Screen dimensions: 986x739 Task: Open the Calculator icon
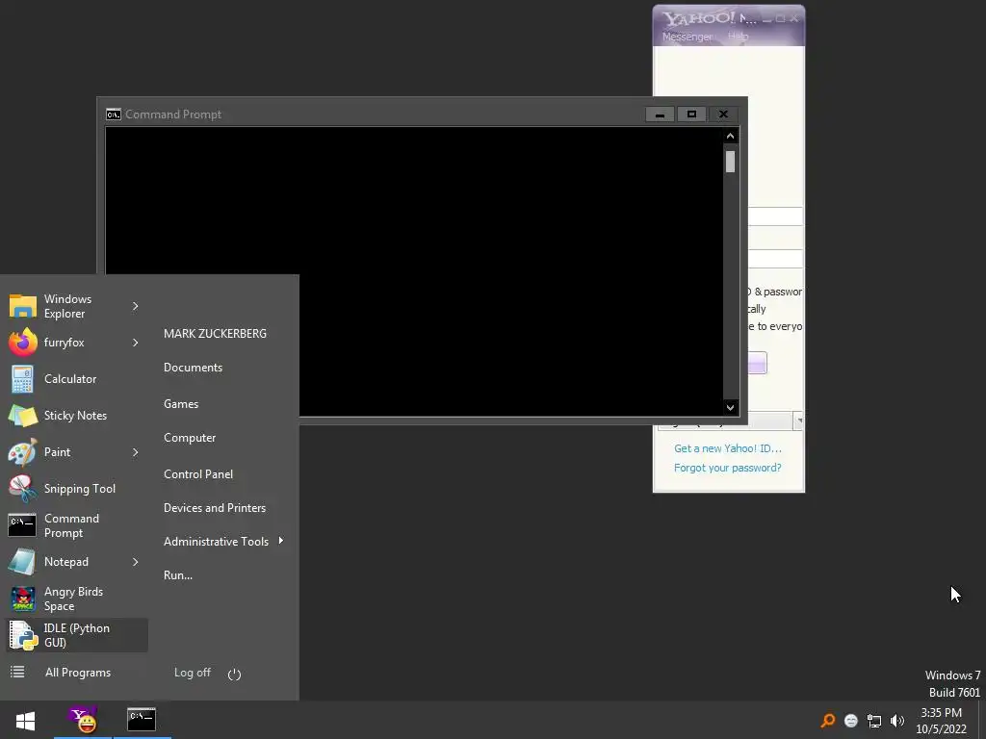coord(23,379)
